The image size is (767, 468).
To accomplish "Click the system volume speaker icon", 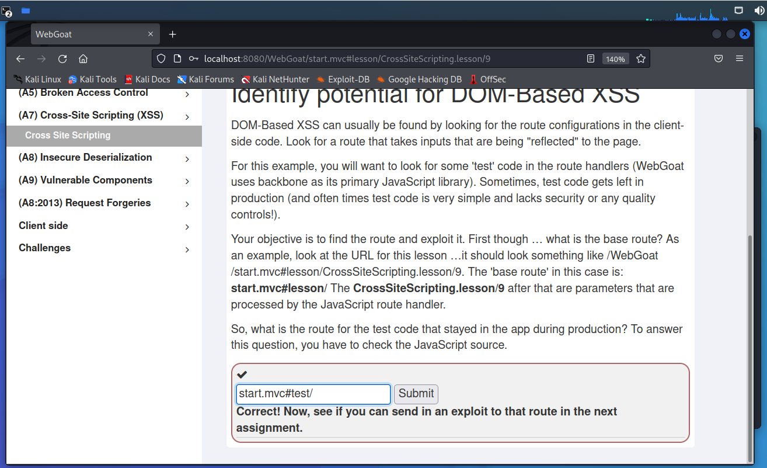I will (757, 11).
